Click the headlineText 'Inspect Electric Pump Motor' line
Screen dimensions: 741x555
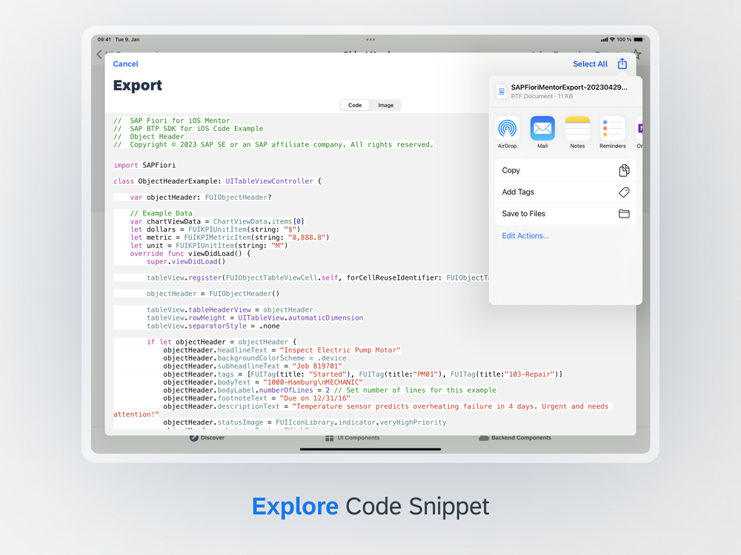tap(282, 350)
